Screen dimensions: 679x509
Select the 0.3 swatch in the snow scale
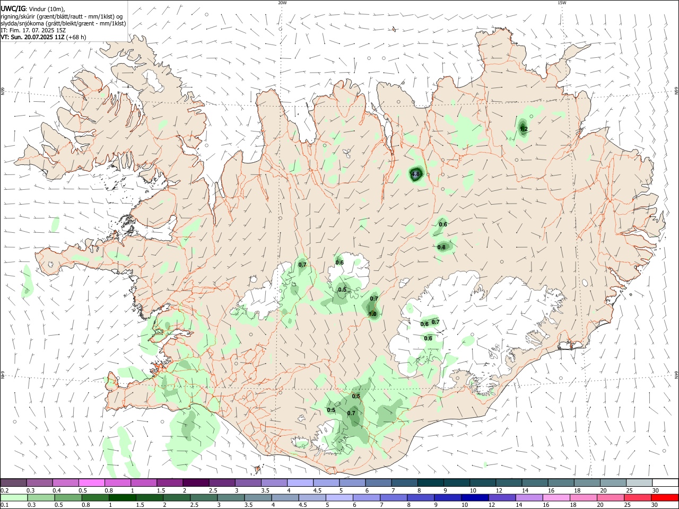coord(39,482)
